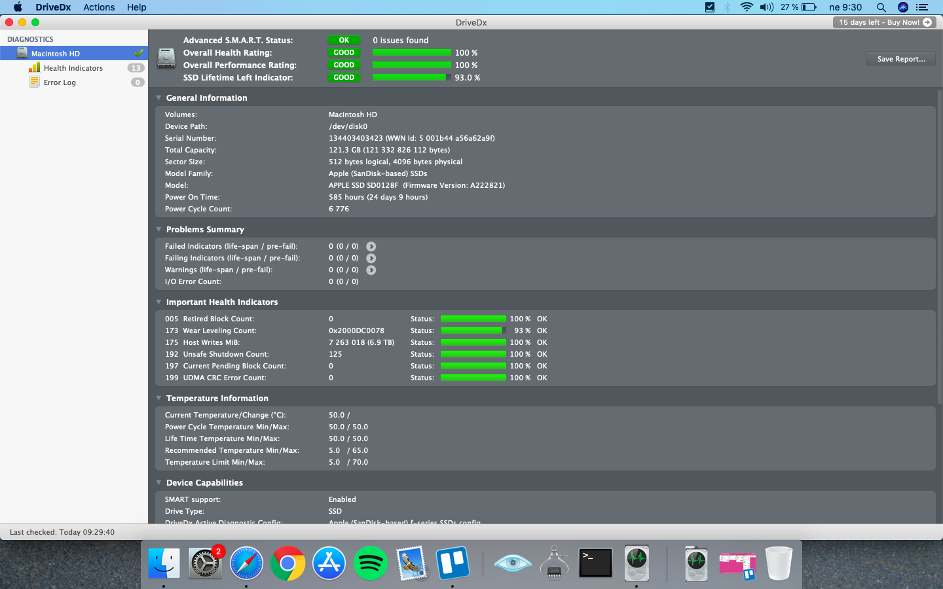Click the GOOD badge for Overall Health Rating
The image size is (943, 589).
[344, 52]
